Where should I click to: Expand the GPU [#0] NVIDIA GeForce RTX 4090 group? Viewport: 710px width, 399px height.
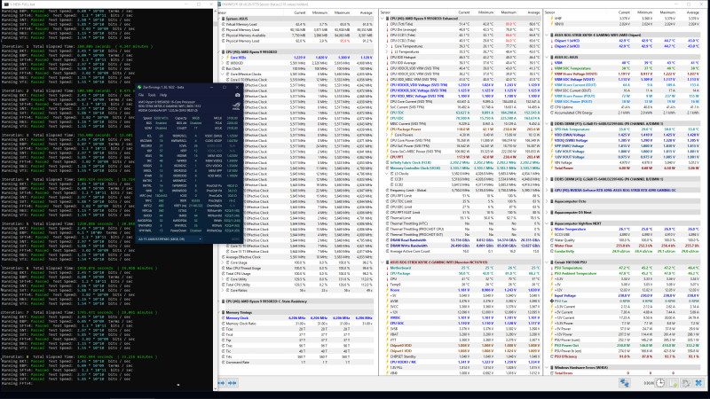point(547,190)
